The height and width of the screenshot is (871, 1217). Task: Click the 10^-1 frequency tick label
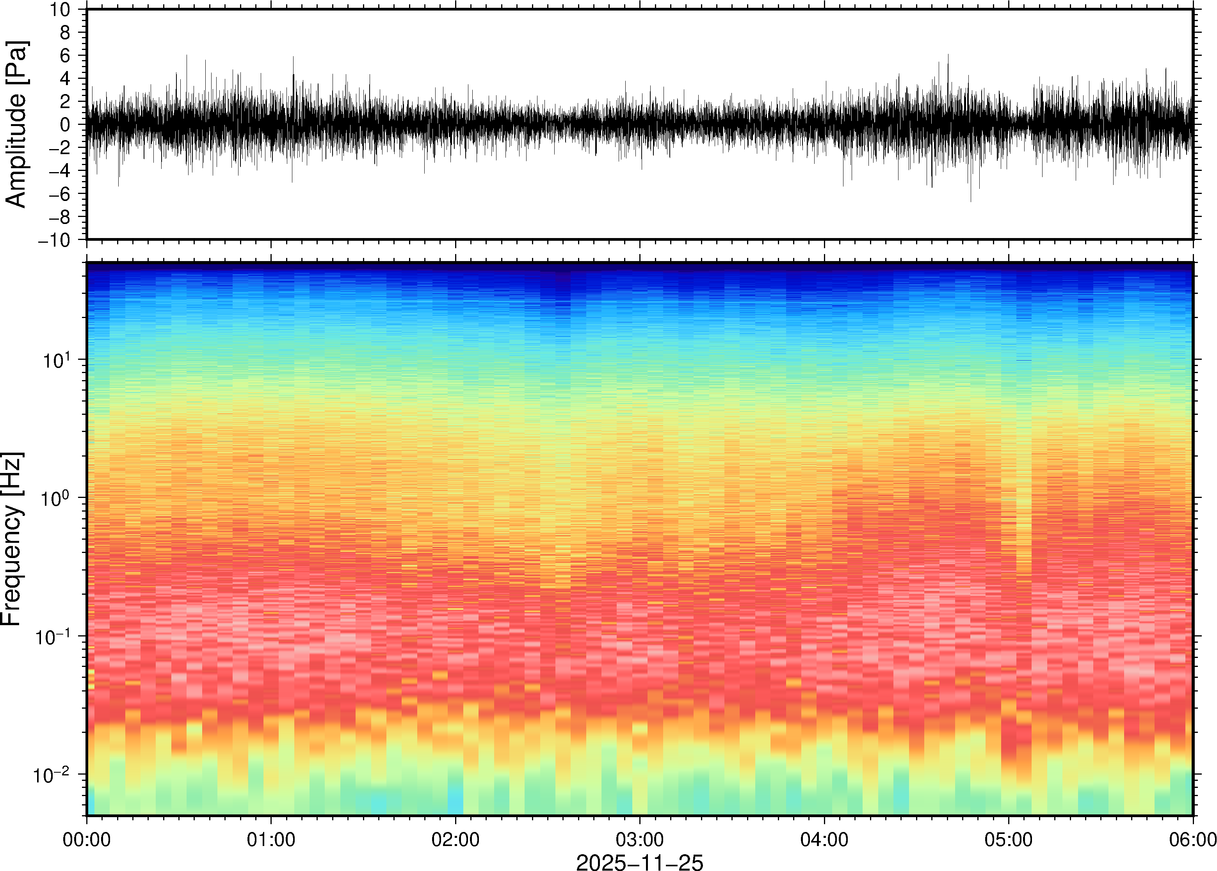(52, 637)
